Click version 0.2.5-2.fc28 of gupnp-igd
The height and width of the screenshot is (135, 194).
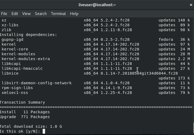(115, 39)
